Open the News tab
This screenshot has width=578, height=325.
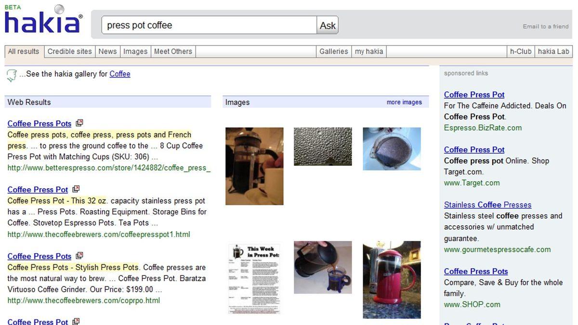(x=107, y=52)
